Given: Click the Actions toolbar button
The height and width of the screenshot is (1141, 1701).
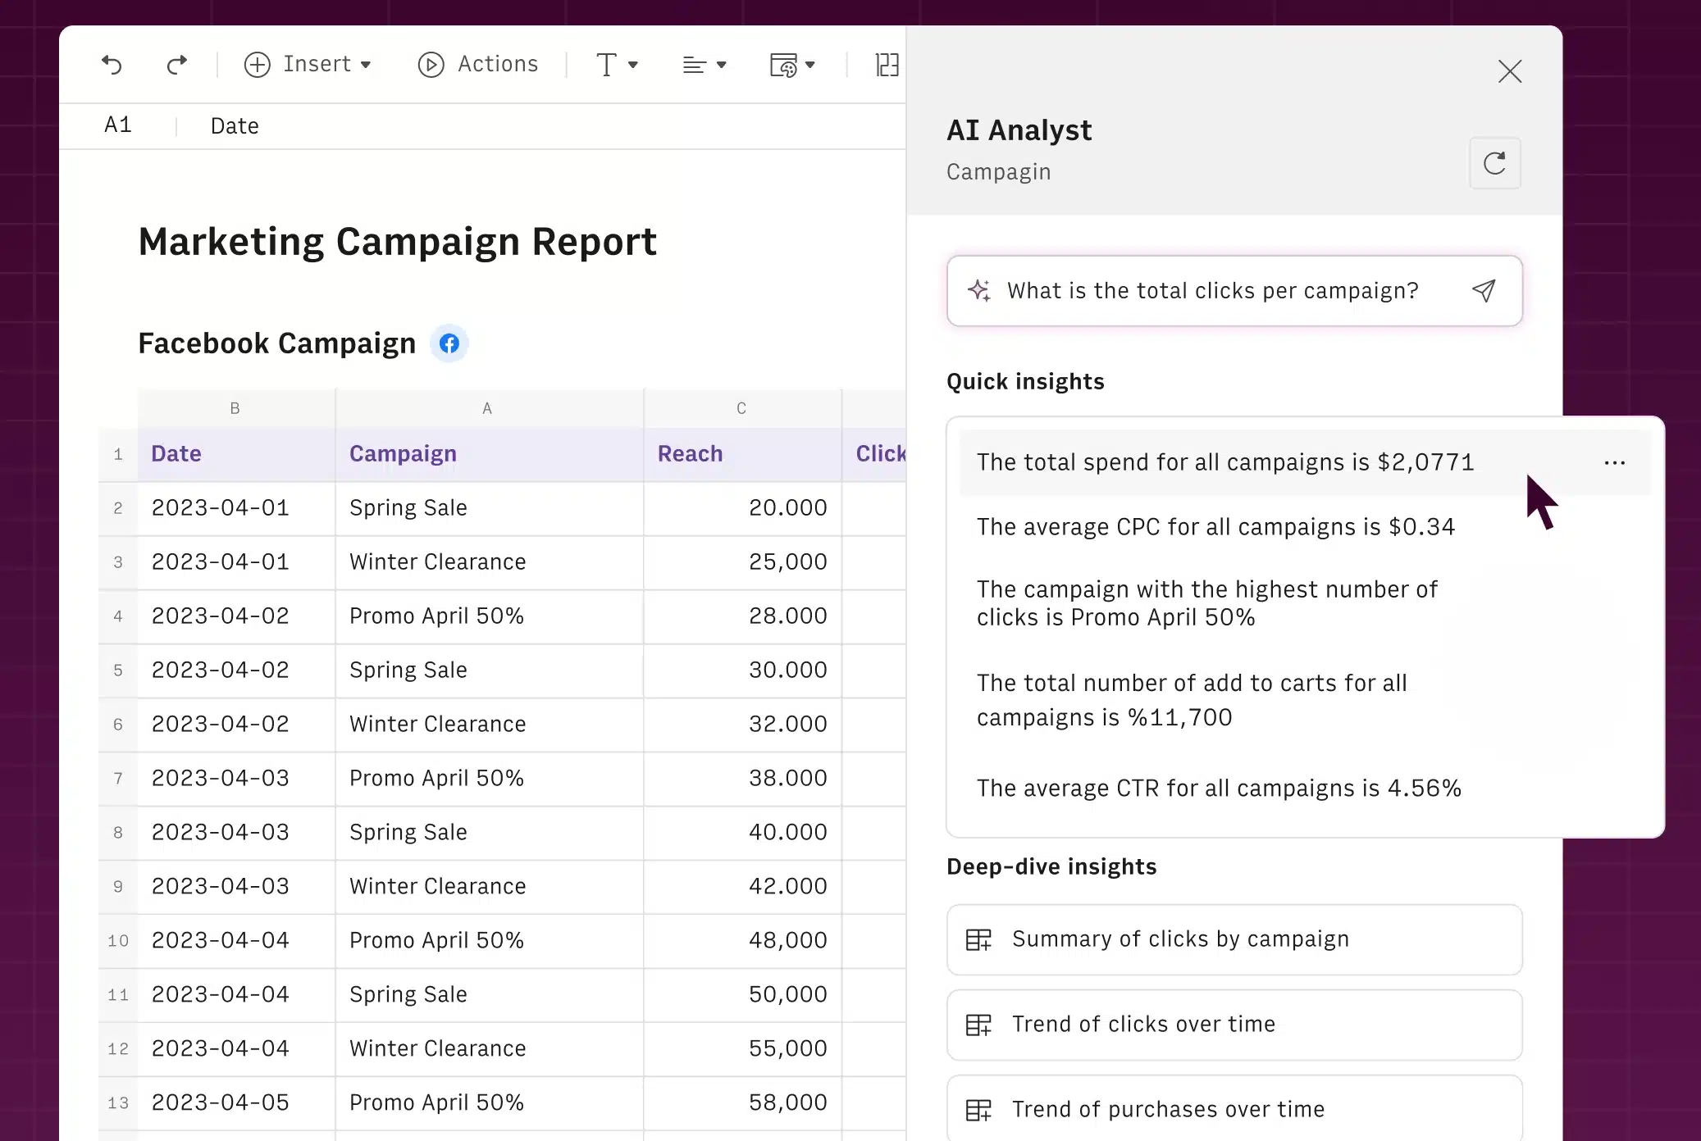Looking at the screenshot, I should (478, 65).
